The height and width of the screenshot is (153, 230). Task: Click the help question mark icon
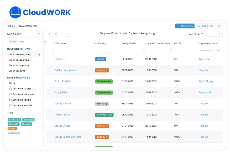pyautogui.click(x=219, y=26)
